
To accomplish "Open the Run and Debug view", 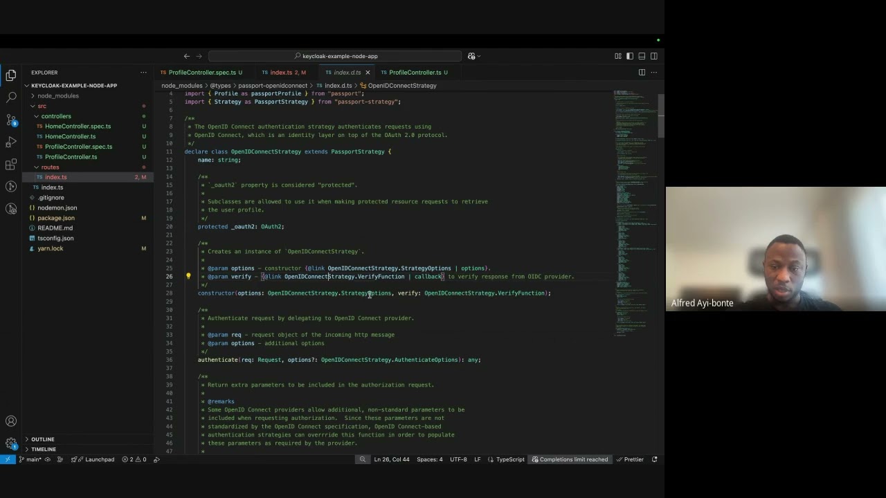I will [11, 142].
